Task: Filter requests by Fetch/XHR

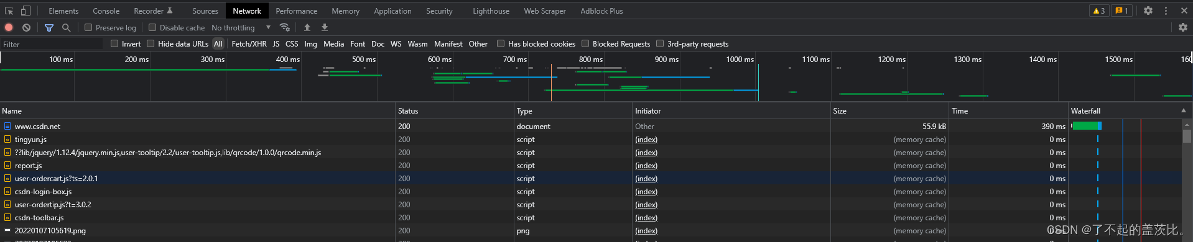Action: 249,43
